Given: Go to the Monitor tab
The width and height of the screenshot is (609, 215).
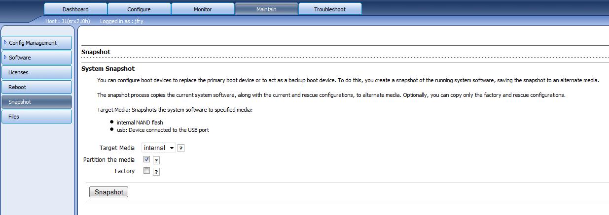Looking at the screenshot, I should 203,9.
